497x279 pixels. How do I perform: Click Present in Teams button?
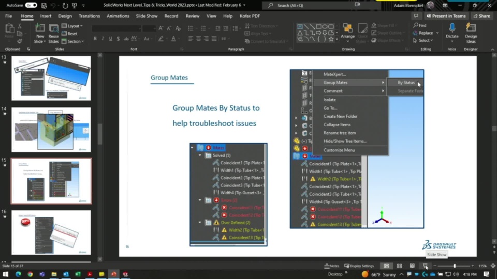(446, 16)
